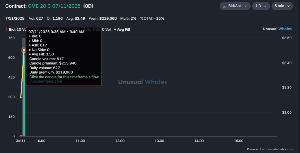Image resolution: width=300 pixels, height=153 pixels.
Task: Click the Multi: 2% stat
Action: coord(128,19)
